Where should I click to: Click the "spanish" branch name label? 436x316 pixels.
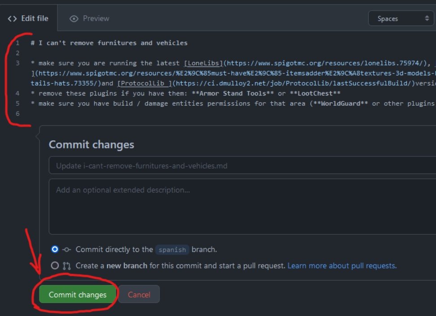point(172,250)
